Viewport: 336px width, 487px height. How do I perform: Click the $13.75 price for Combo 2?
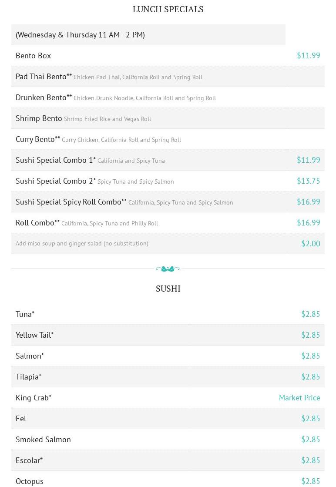[x=308, y=181]
